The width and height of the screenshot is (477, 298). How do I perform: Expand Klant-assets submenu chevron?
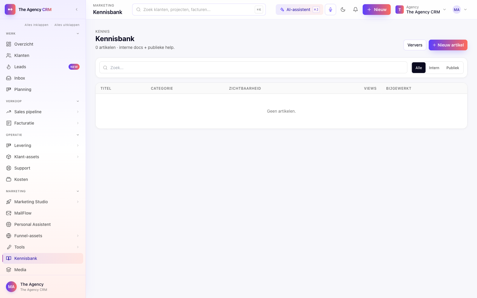pos(78,157)
